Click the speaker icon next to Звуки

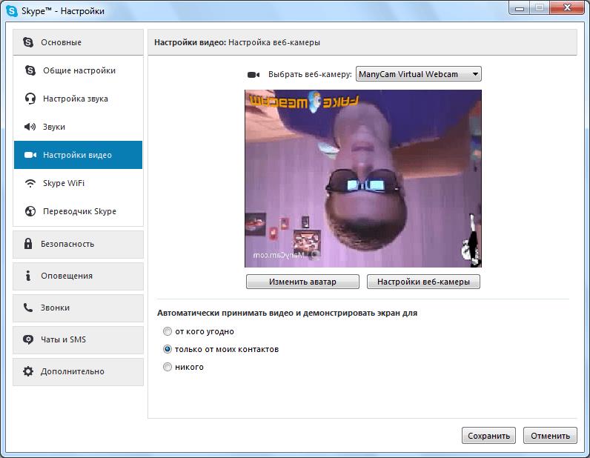[30, 127]
